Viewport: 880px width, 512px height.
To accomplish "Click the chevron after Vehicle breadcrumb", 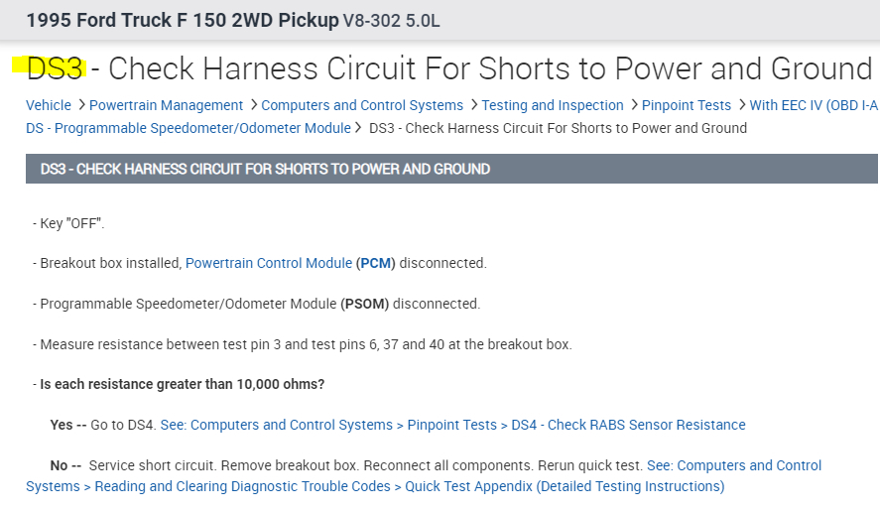I will [80, 105].
